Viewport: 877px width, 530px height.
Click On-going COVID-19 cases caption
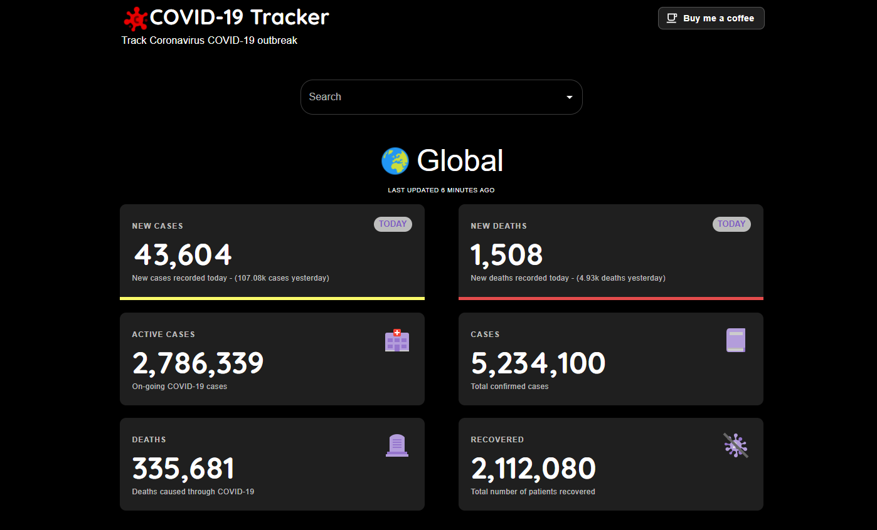[179, 387]
